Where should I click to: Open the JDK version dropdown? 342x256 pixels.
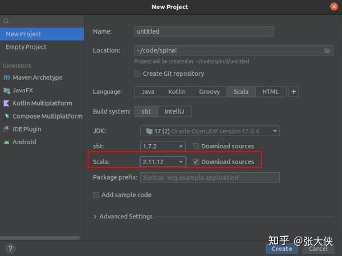(x=210, y=131)
